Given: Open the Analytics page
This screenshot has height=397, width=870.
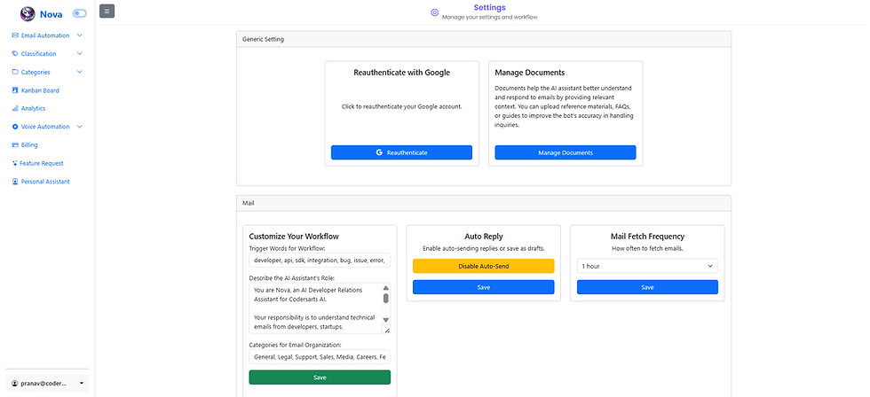Looking at the screenshot, I should [x=34, y=108].
